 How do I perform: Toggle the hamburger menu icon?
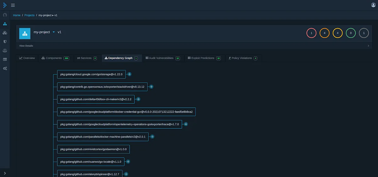[x=13, y=5]
